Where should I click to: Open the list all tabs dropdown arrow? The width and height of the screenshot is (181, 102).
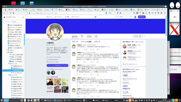coord(165,9)
